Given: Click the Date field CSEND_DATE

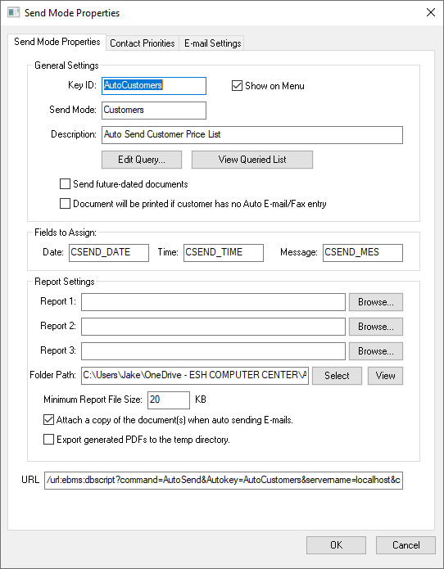Looking at the screenshot, I should point(109,252).
